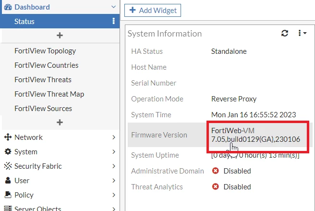315x211 pixels.
Task: Open FortiView Threats
Action: point(43,80)
